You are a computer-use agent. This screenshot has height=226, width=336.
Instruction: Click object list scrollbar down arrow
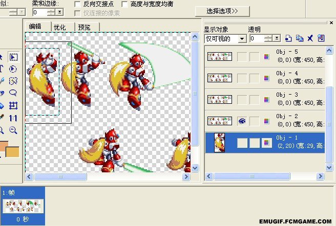pyautogui.click(x=329, y=167)
